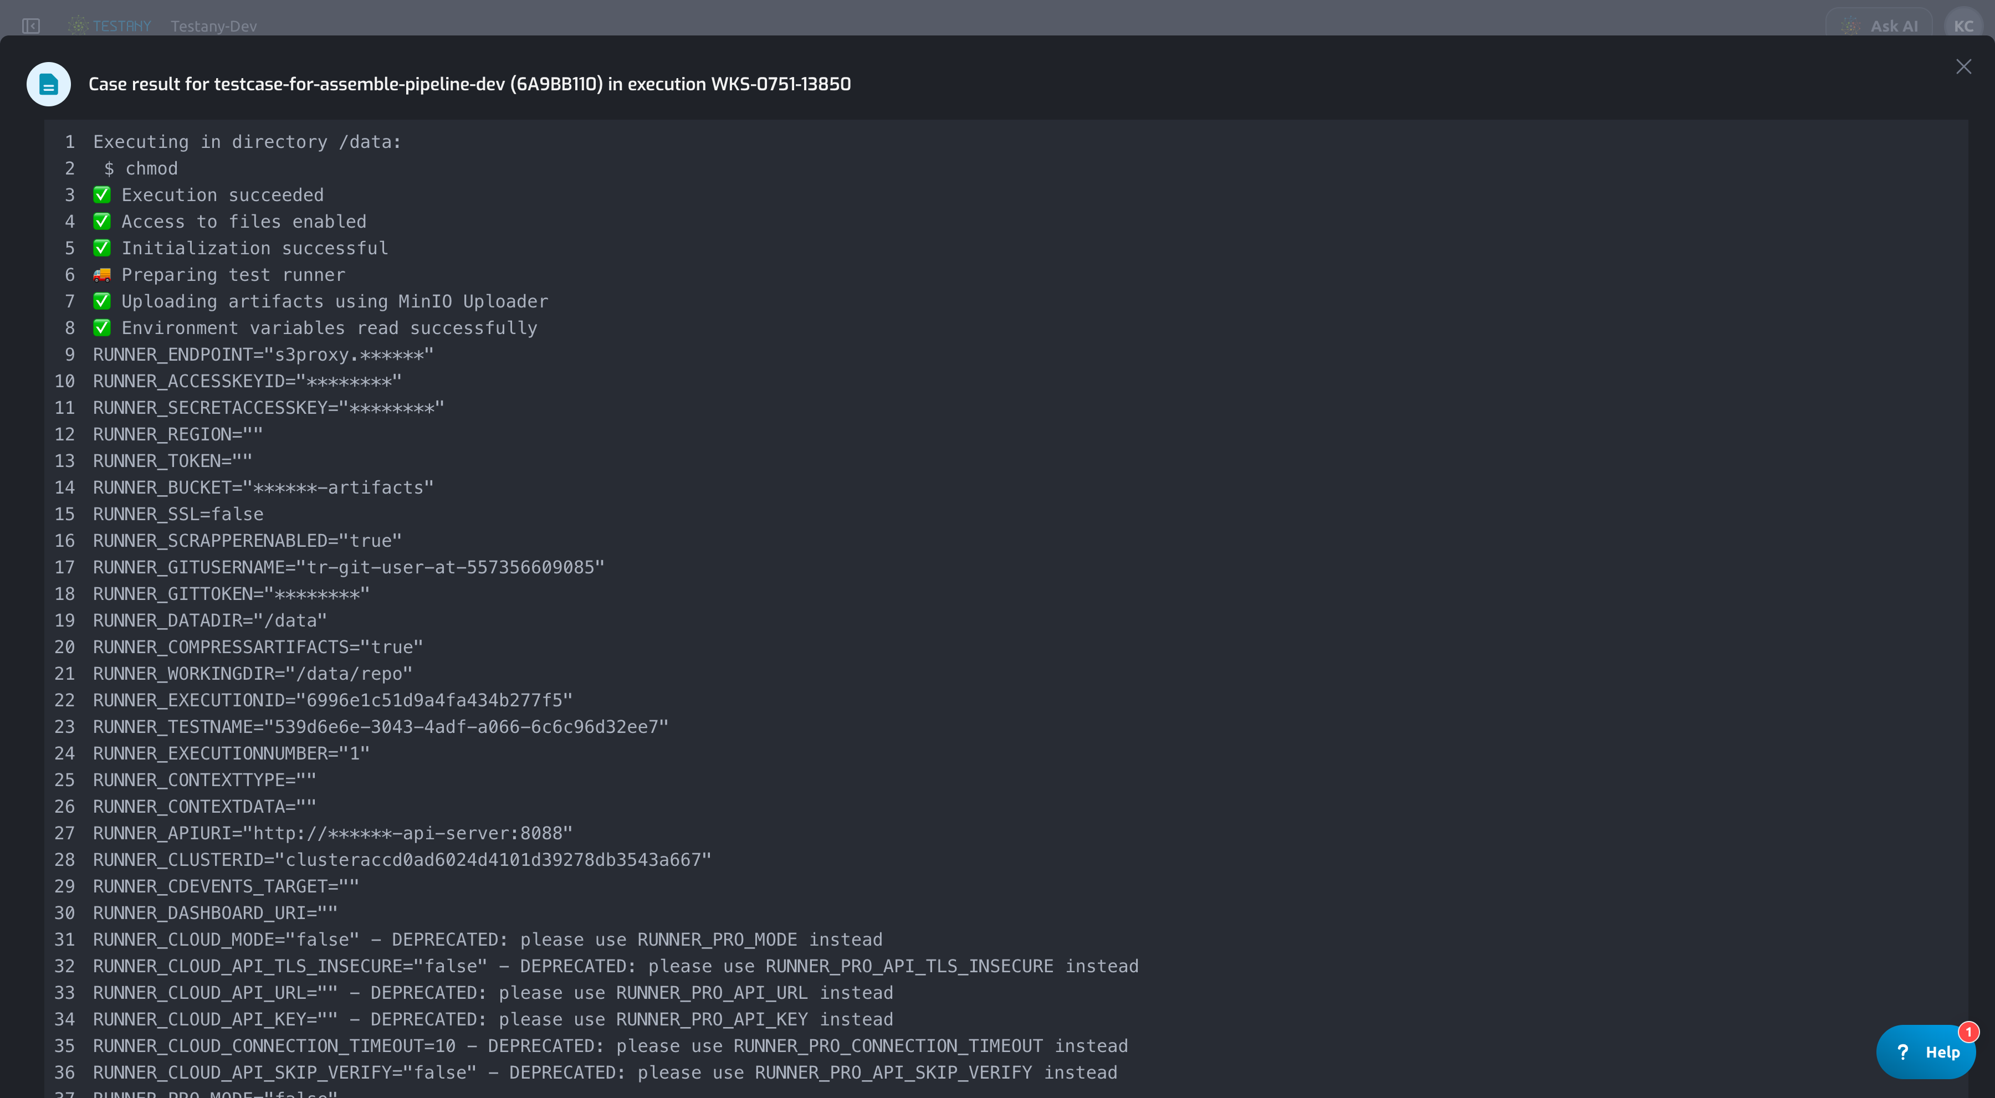Image resolution: width=1995 pixels, height=1098 pixels.
Task: Select the RUNNER_WORKINGDIR line
Action: 253,673
